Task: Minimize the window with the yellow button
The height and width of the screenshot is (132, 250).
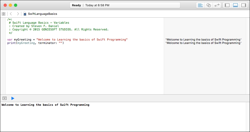Action: click(x=10, y=5)
